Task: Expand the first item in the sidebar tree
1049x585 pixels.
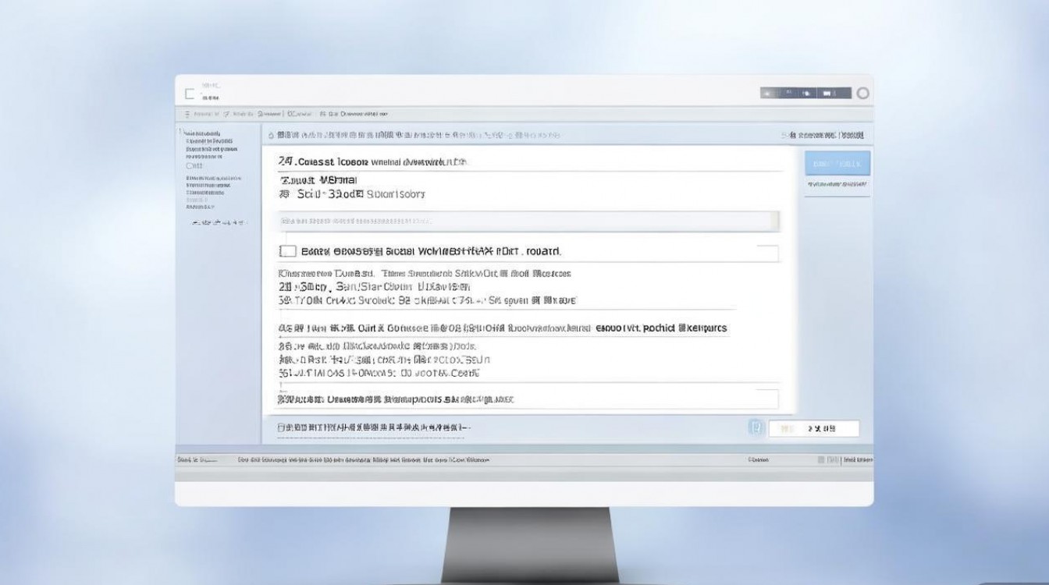Action: [x=201, y=133]
